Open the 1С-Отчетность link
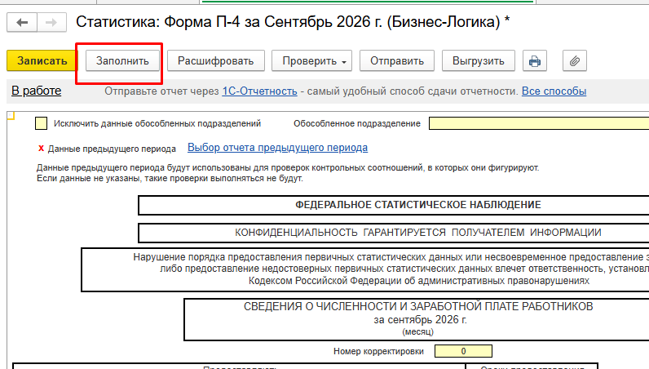Image resolution: width=649 pixels, height=369 pixels. [259, 91]
